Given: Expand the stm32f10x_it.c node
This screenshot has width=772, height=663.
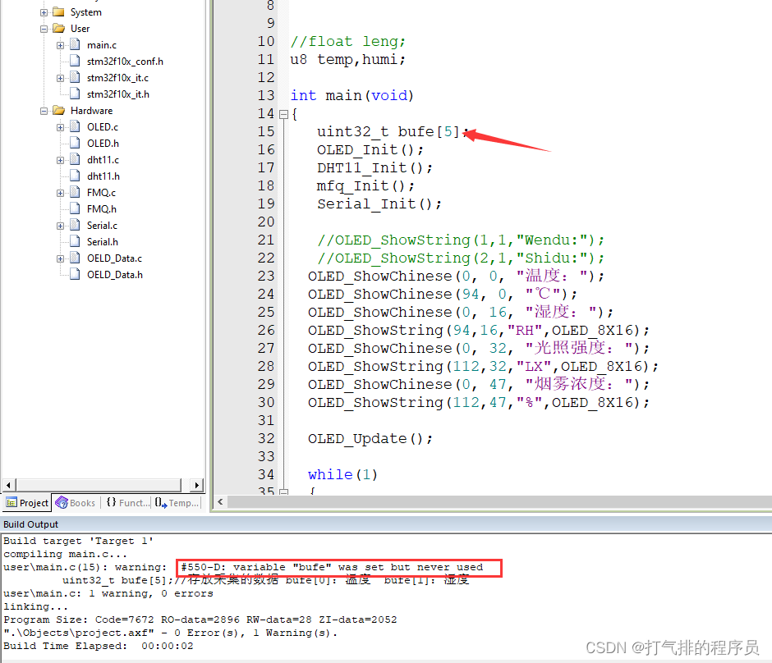Looking at the screenshot, I should point(61,77).
